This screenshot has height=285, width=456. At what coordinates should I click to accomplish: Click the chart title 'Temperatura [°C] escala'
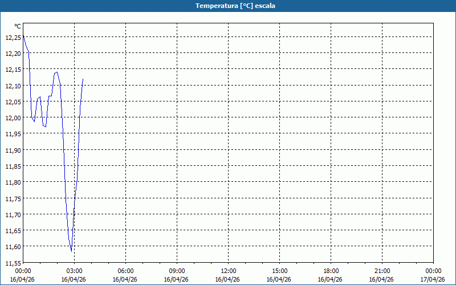[x=228, y=6]
